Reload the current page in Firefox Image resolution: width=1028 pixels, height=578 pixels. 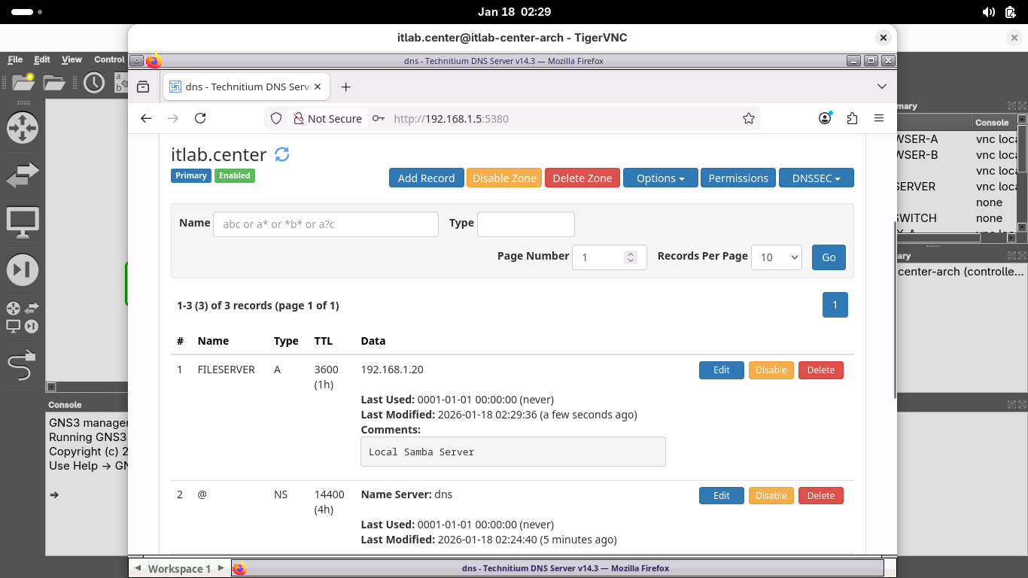200,118
